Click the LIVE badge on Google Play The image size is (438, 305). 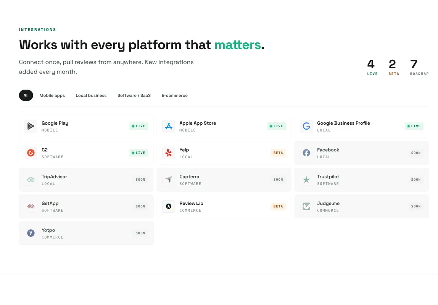pos(138,126)
